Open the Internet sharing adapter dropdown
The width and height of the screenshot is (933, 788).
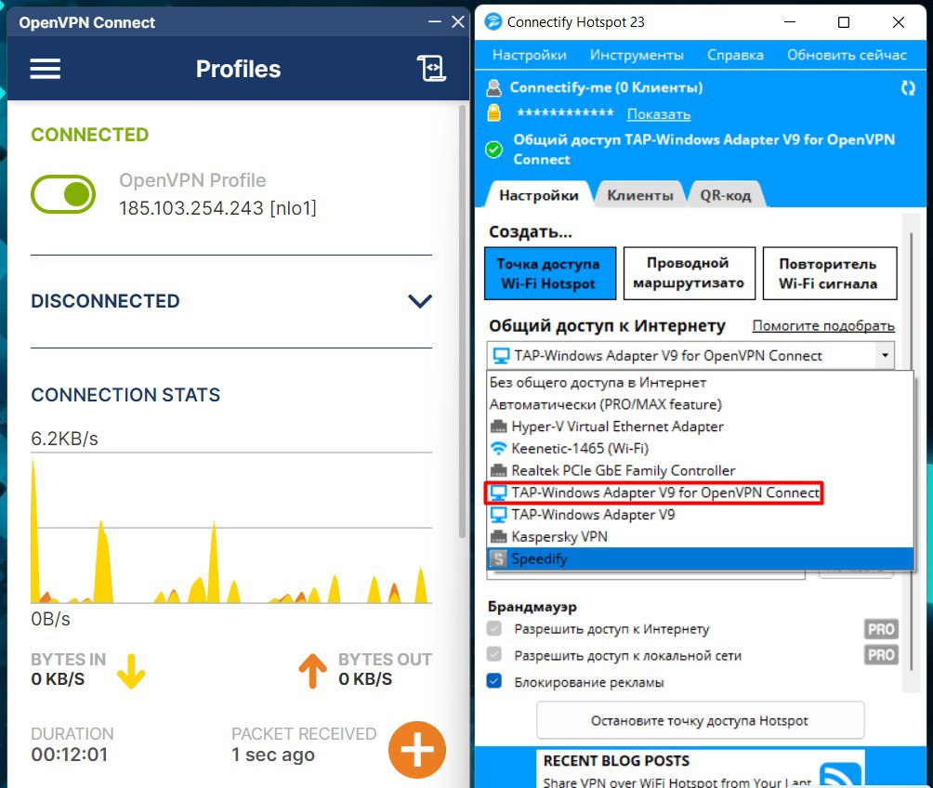tap(885, 355)
